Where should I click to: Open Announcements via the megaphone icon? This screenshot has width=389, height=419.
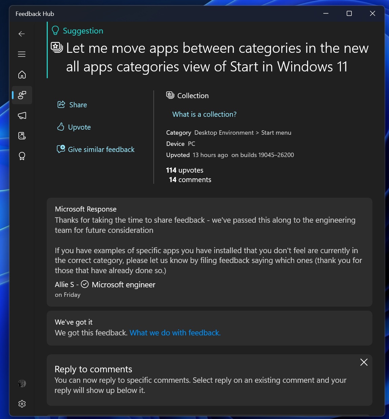point(22,115)
